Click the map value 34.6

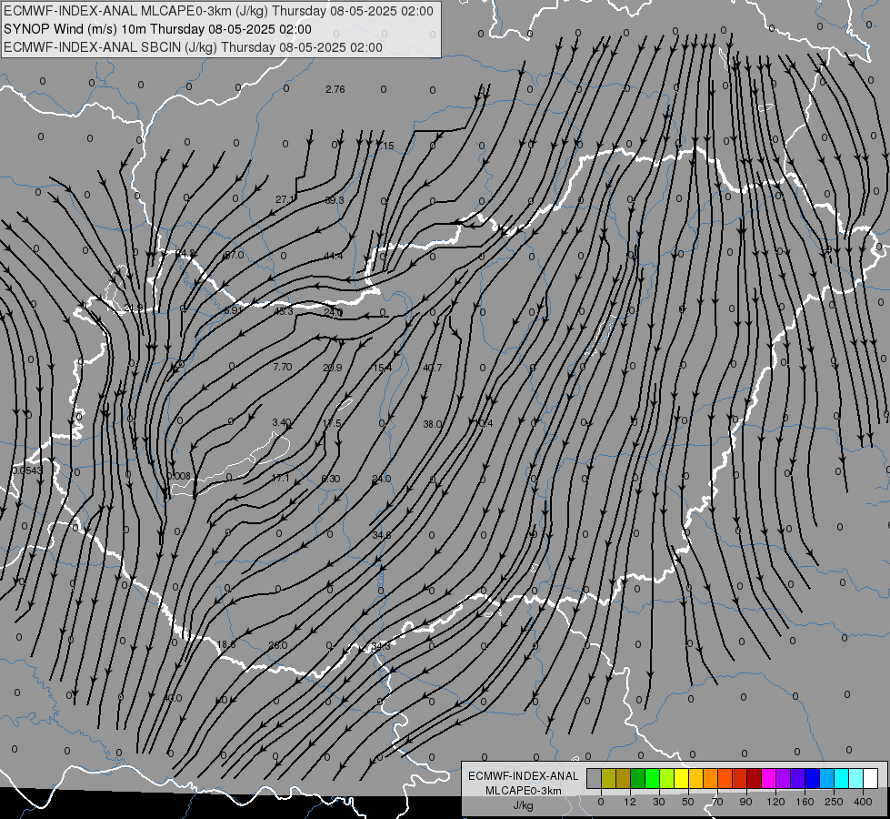(x=382, y=535)
